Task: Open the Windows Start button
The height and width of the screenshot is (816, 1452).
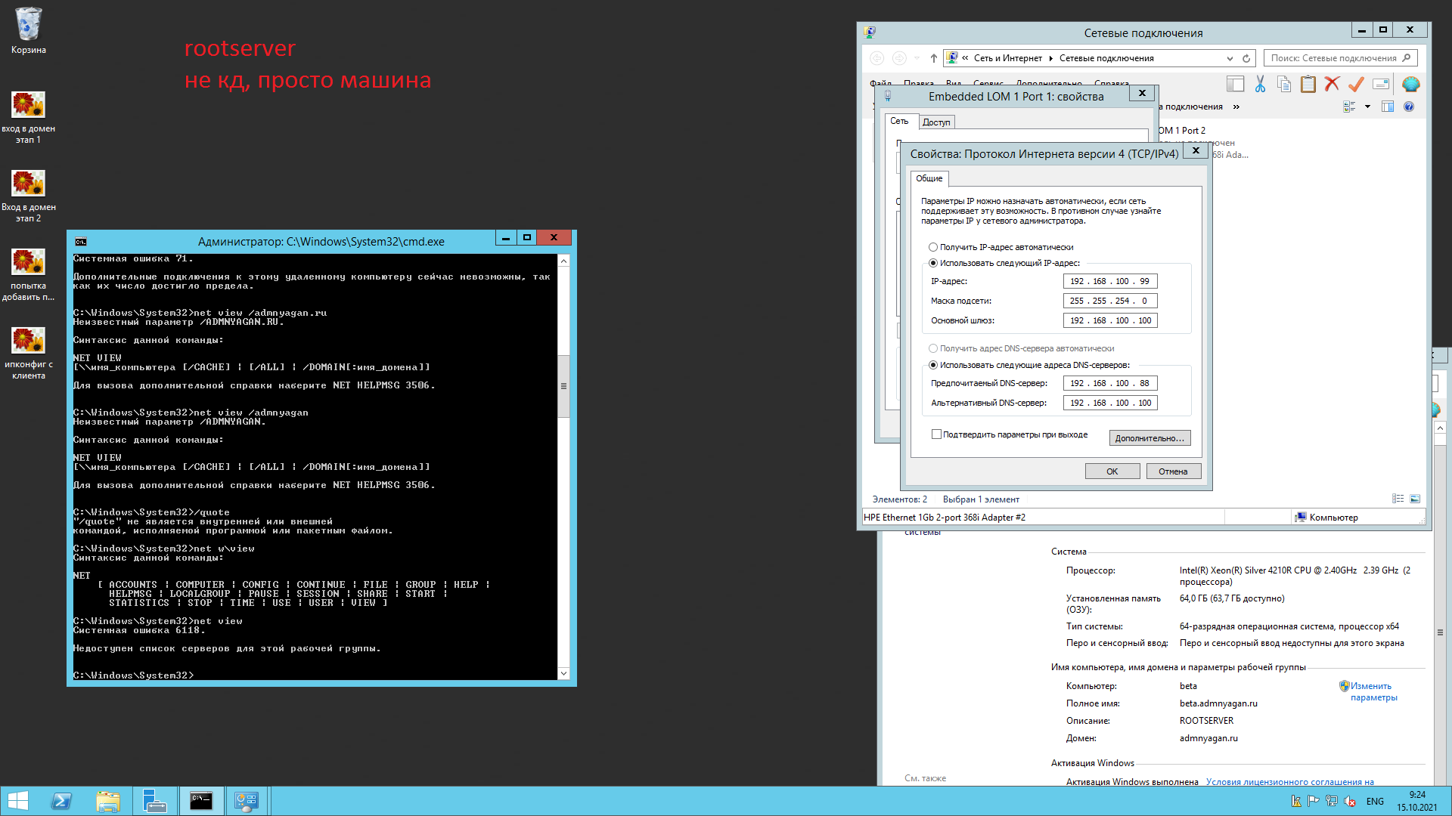Action: 17,801
